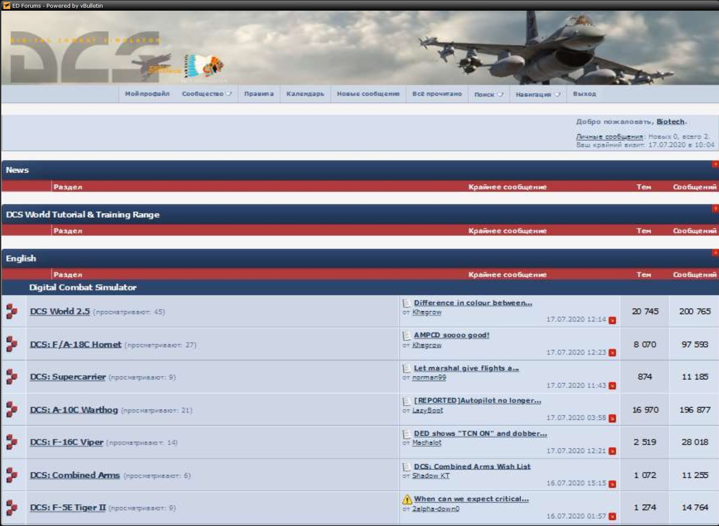The image size is (719, 526).
Task: Go to last post icon dated 17.07.2020 12:23
Action: (612, 353)
